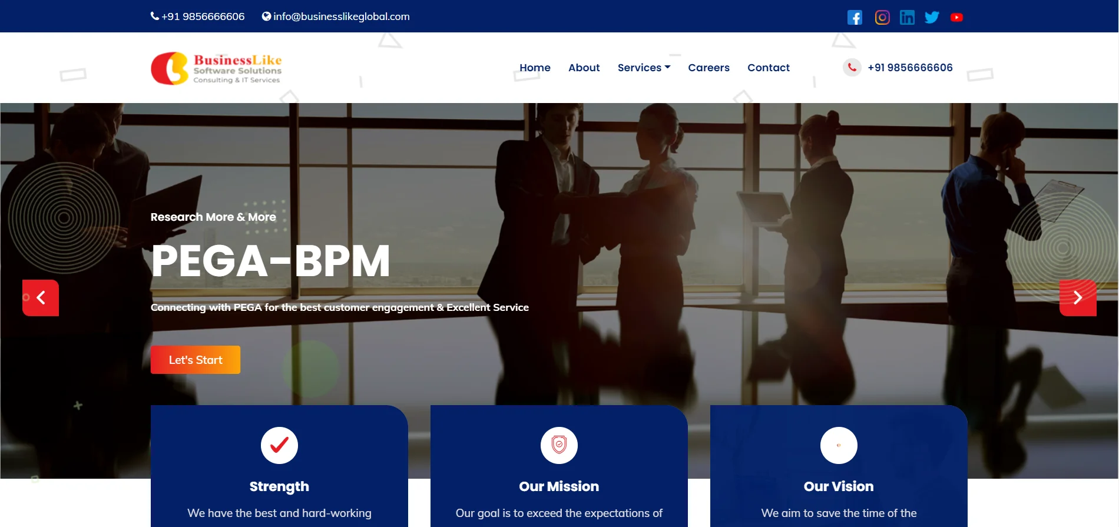Open the Facebook social icon
This screenshot has width=1119, height=527.
tap(855, 18)
